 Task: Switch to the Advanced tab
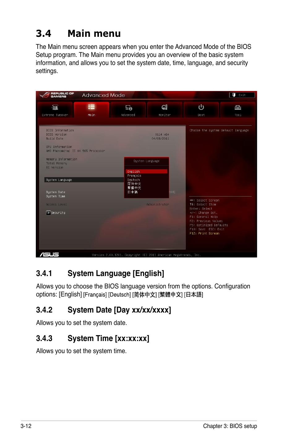pyautogui.click(x=128, y=110)
